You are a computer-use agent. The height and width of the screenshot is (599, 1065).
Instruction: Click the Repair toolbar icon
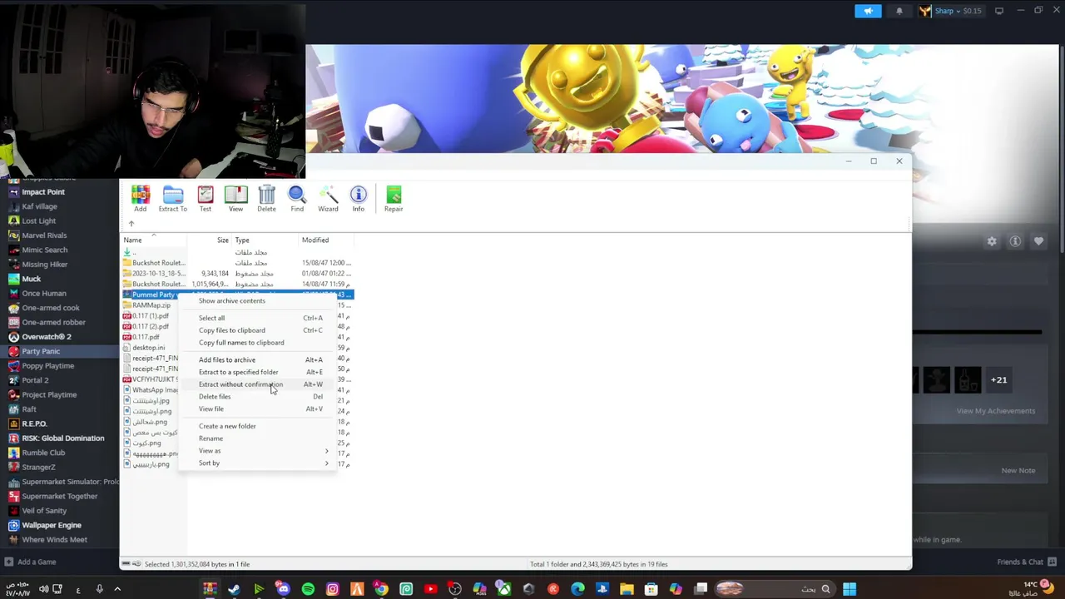pos(394,198)
